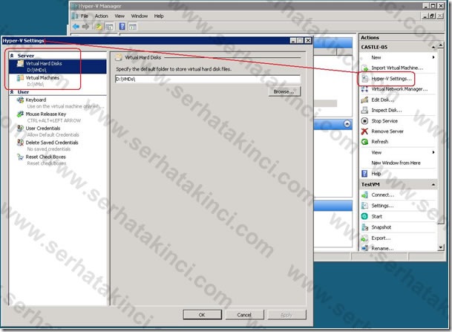Image resolution: width=452 pixels, height=332 pixels.
Task: Click the Show/Hide Console Tree toolbar icon
Action: (x=109, y=27)
